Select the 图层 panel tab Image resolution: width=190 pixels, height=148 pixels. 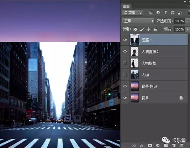point(126,6)
